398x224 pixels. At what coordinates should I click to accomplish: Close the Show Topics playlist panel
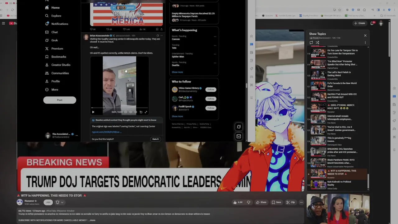365,35
